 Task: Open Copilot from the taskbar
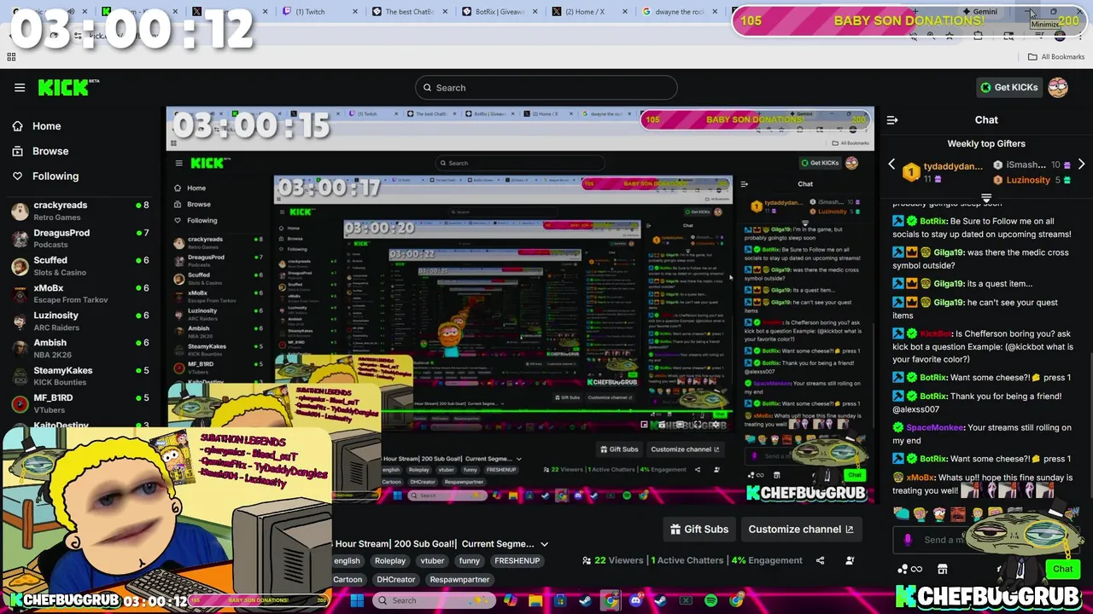[x=510, y=600]
